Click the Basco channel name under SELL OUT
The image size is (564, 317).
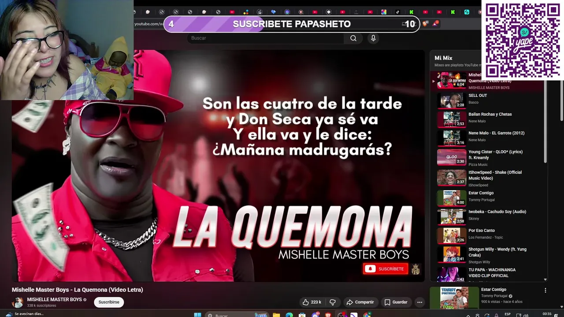click(x=473, y=103)
